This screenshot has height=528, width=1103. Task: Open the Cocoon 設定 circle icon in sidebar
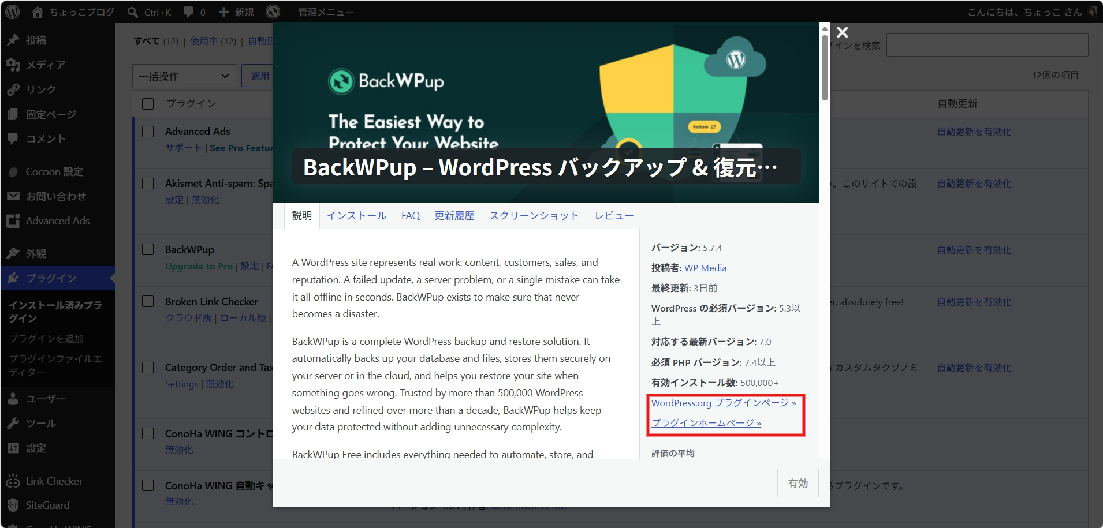coord(13,172)
